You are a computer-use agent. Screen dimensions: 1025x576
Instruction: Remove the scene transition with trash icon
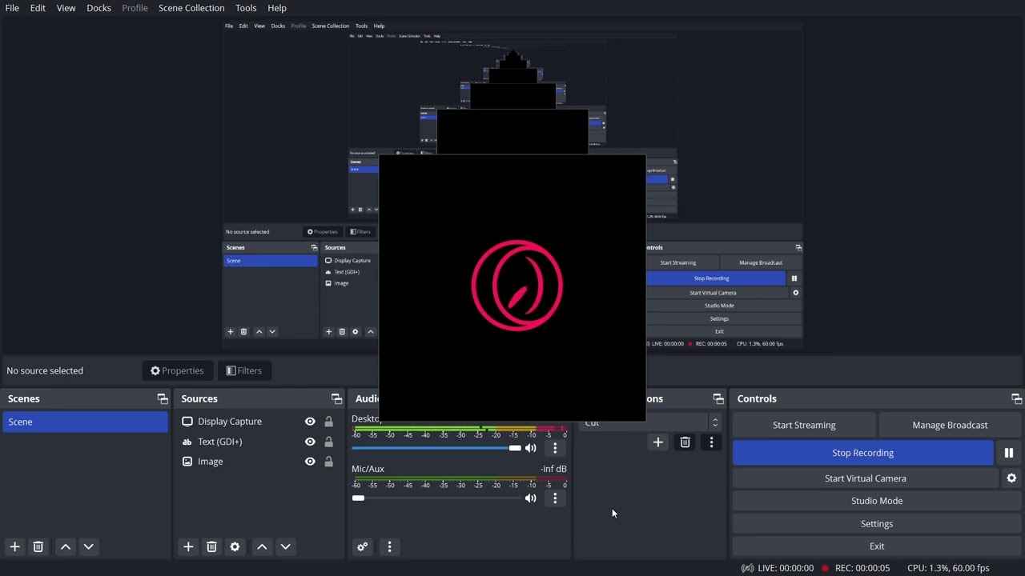click(x=685, y=442)
